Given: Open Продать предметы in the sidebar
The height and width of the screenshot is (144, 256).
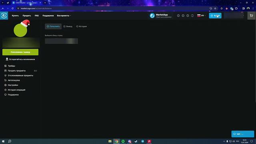Looking at the screenshot, I should tap(17, 71).
